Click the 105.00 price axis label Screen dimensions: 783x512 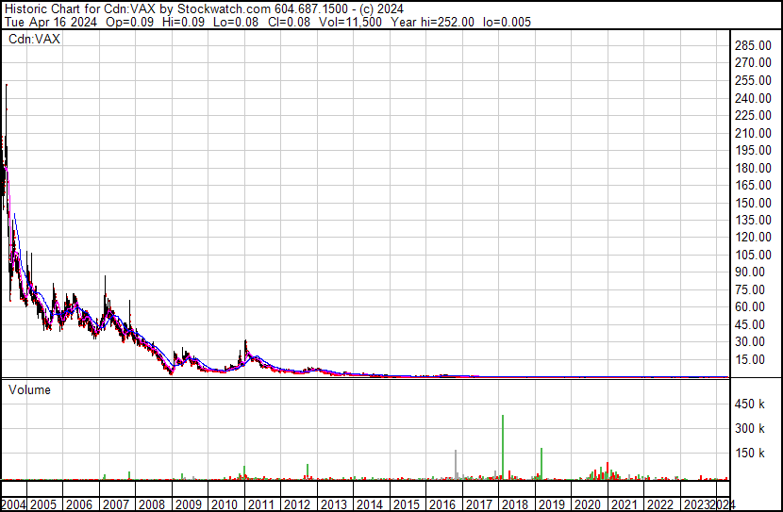753,255
